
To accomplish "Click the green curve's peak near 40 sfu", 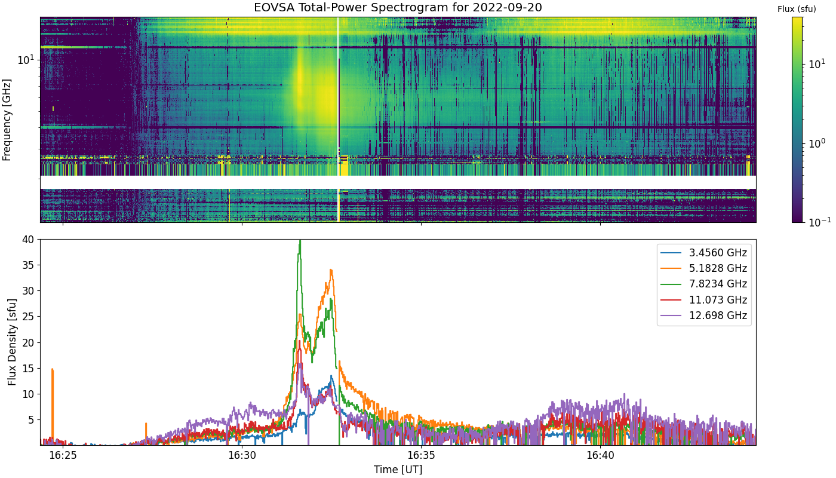I will click(x=300, y=241).
